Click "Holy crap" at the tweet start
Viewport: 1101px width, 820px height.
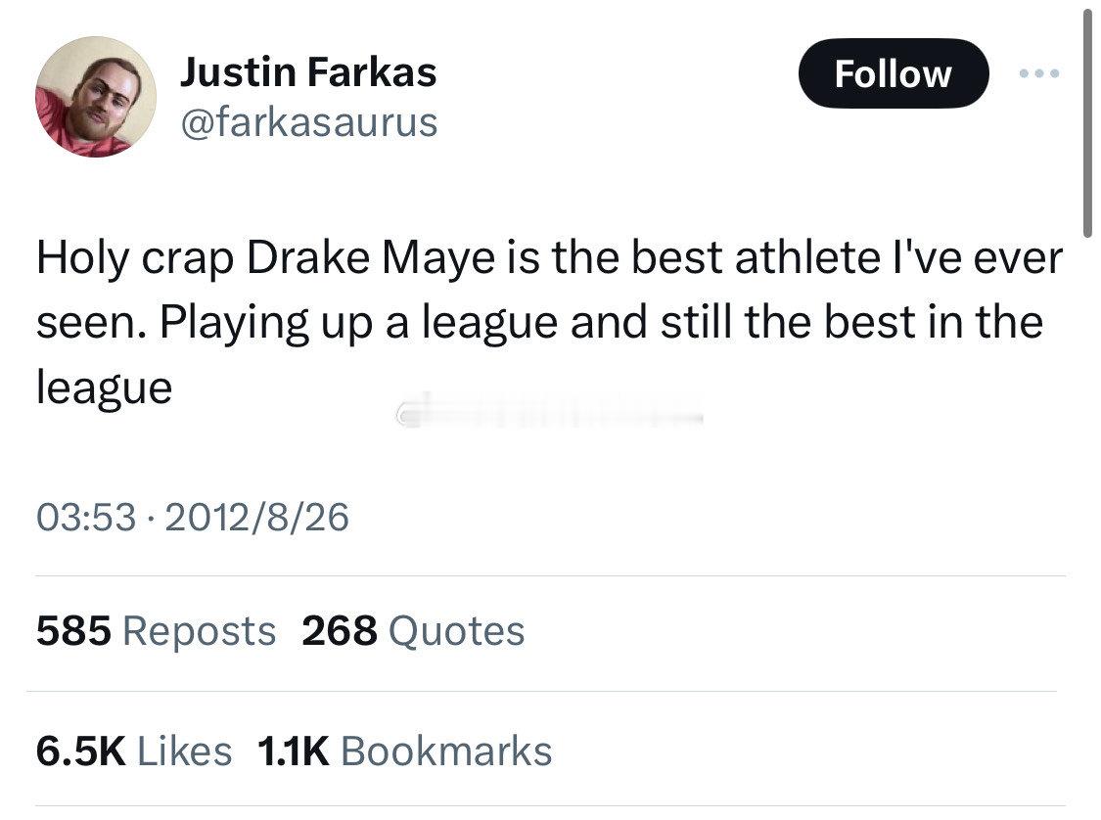(135, 258)
